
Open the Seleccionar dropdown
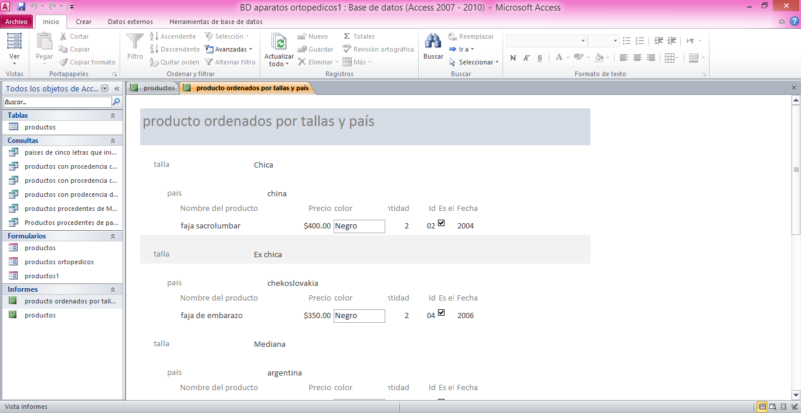pyautogui.click(x=474, y=62)
